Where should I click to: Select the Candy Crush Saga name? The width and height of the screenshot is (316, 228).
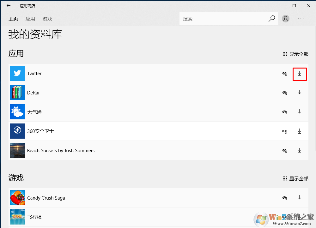click(46, 198)
